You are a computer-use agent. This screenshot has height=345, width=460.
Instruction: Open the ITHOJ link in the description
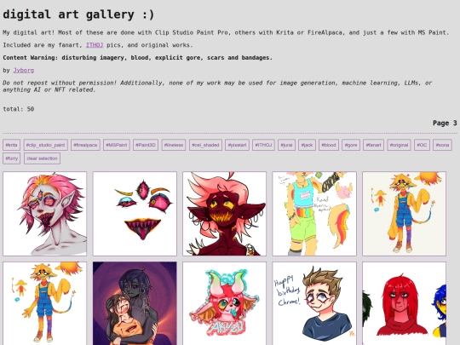point(95,45)
